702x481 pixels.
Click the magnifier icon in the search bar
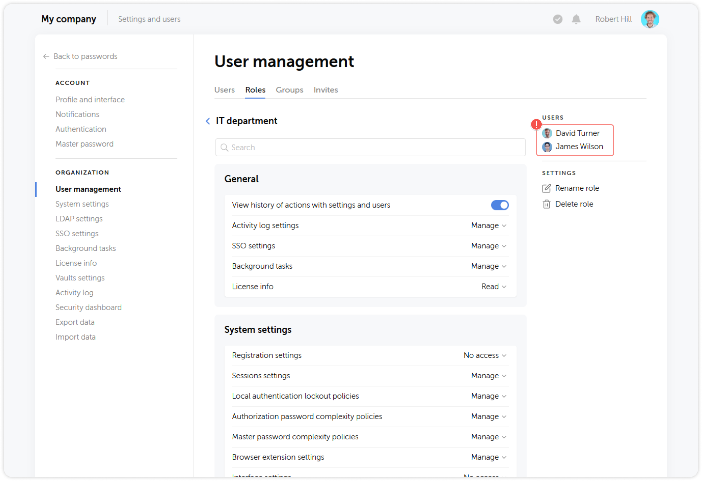[x=224, y=147]
